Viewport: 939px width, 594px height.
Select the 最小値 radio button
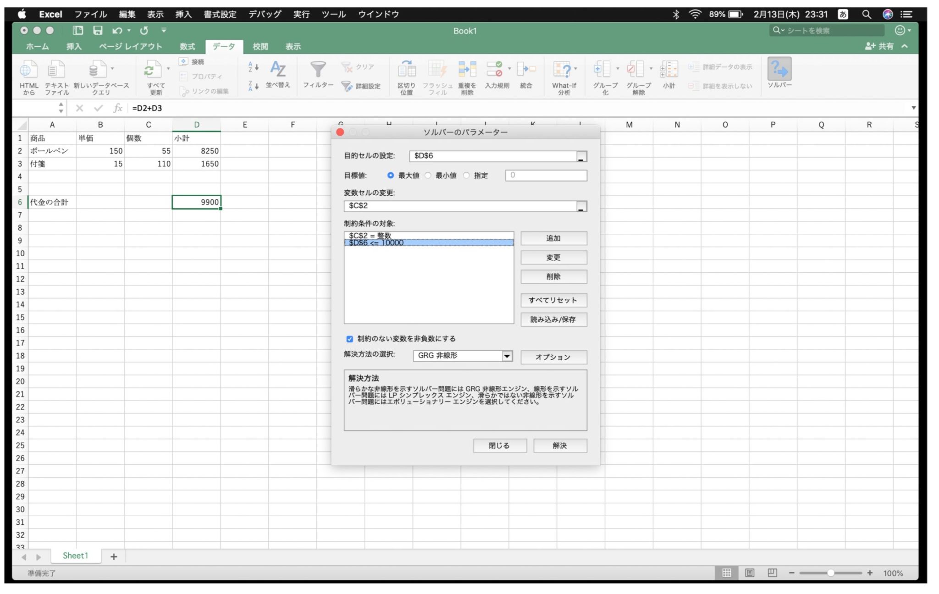pos(428,176)
